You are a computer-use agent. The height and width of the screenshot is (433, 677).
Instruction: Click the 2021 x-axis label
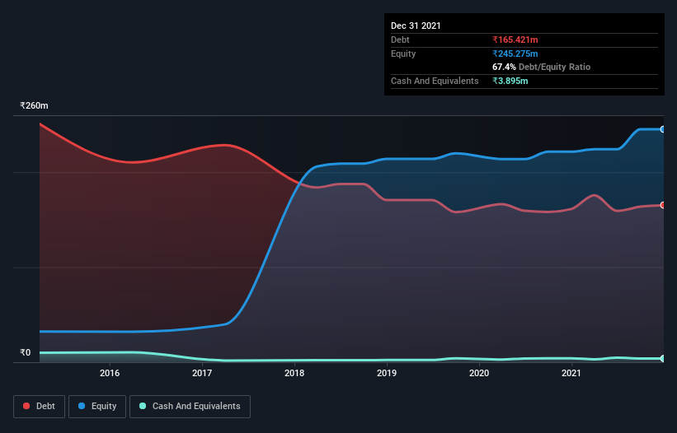(x=571, y=373)
